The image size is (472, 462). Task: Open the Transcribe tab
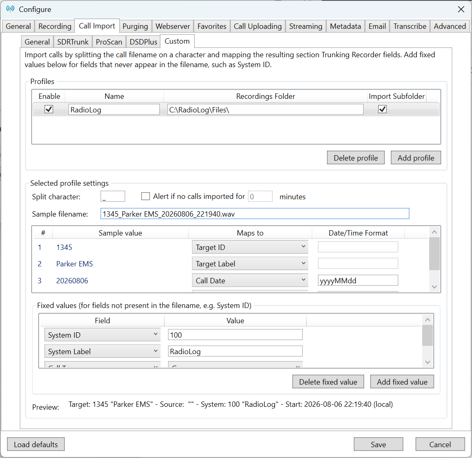click(x=410, y=26)
